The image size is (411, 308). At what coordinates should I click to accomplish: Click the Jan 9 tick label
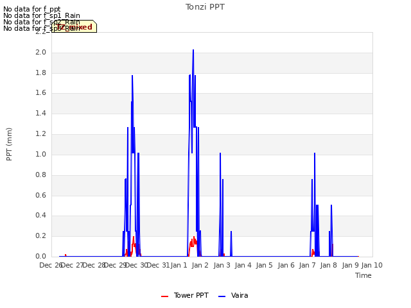(x=350, y=265)
